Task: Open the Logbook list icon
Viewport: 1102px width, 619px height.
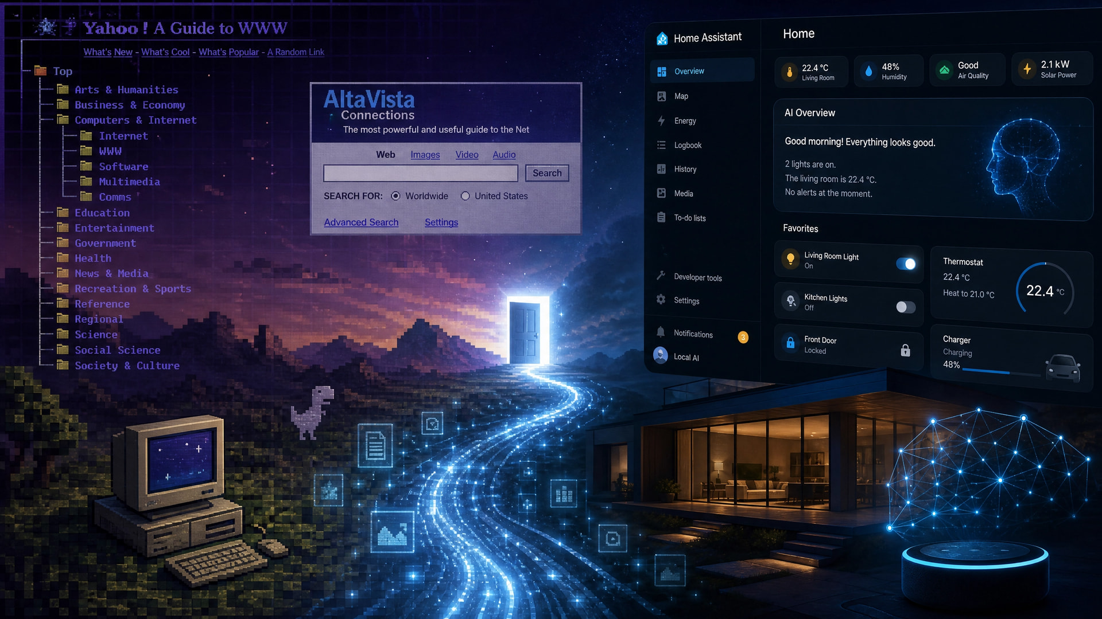Action: pos(662,145)
